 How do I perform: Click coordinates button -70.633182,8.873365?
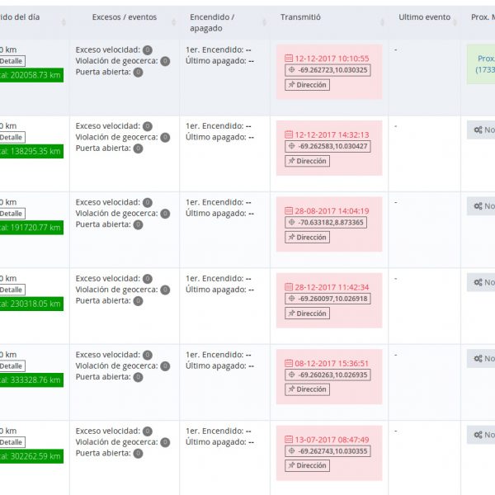tap(327, 223)
